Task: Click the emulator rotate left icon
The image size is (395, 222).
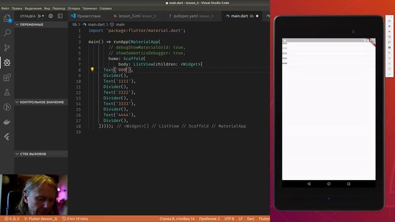Action: [x=389, y=37]
